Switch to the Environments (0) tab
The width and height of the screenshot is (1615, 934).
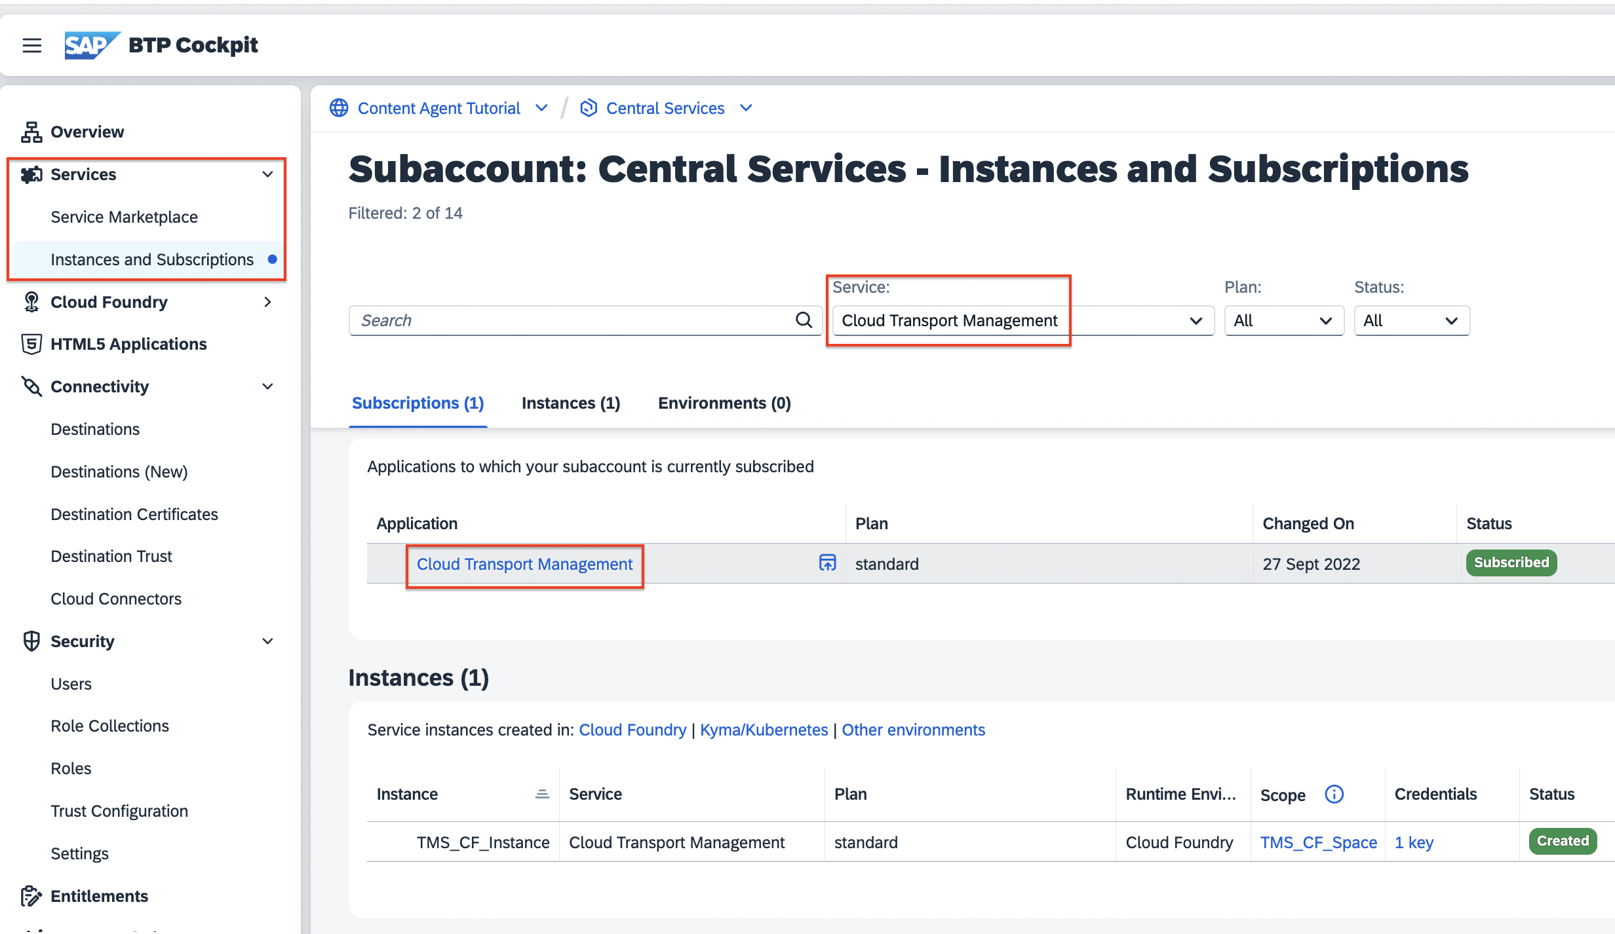tap(724, 403)
